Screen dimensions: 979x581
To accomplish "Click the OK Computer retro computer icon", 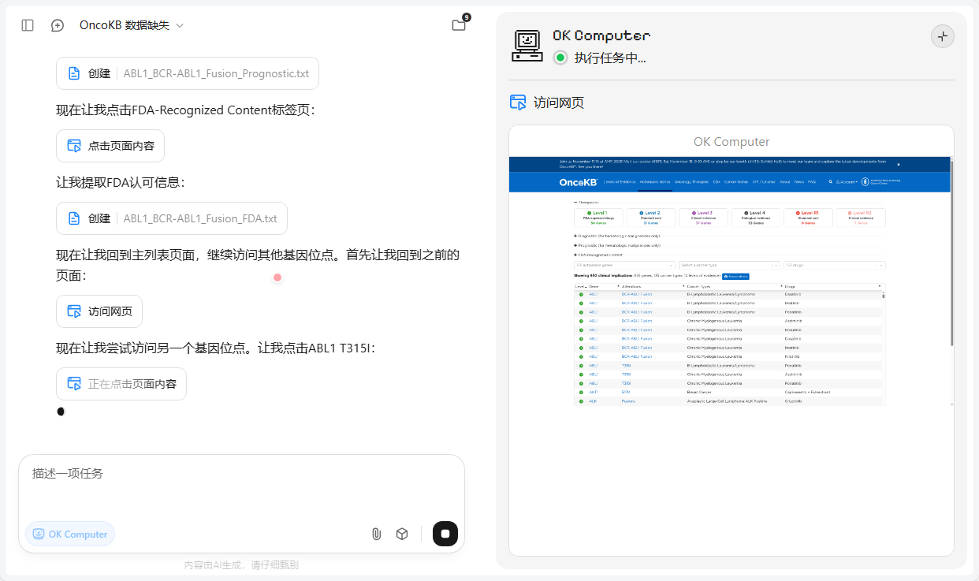I will [x=527, y=46].
